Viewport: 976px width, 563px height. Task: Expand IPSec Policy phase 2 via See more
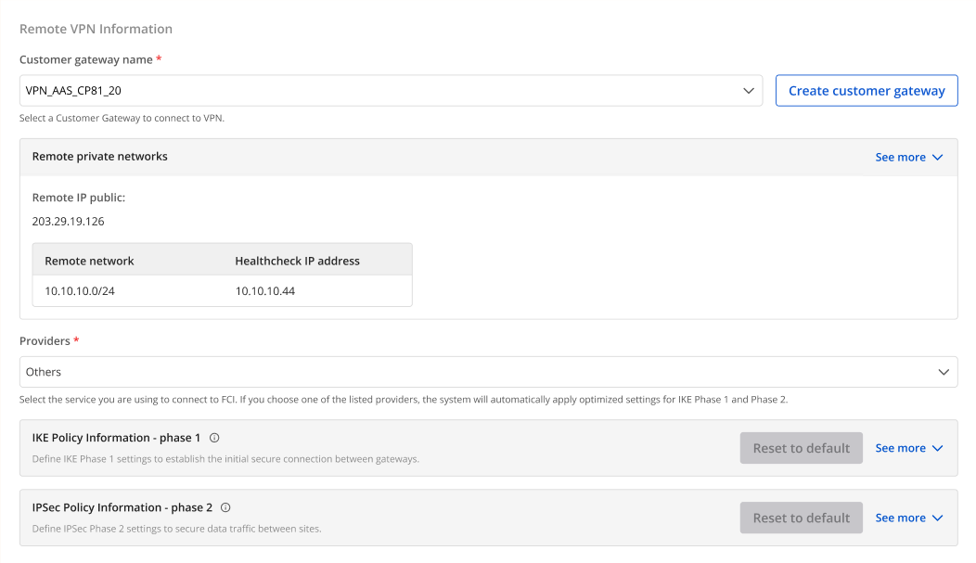coord(908,518)
